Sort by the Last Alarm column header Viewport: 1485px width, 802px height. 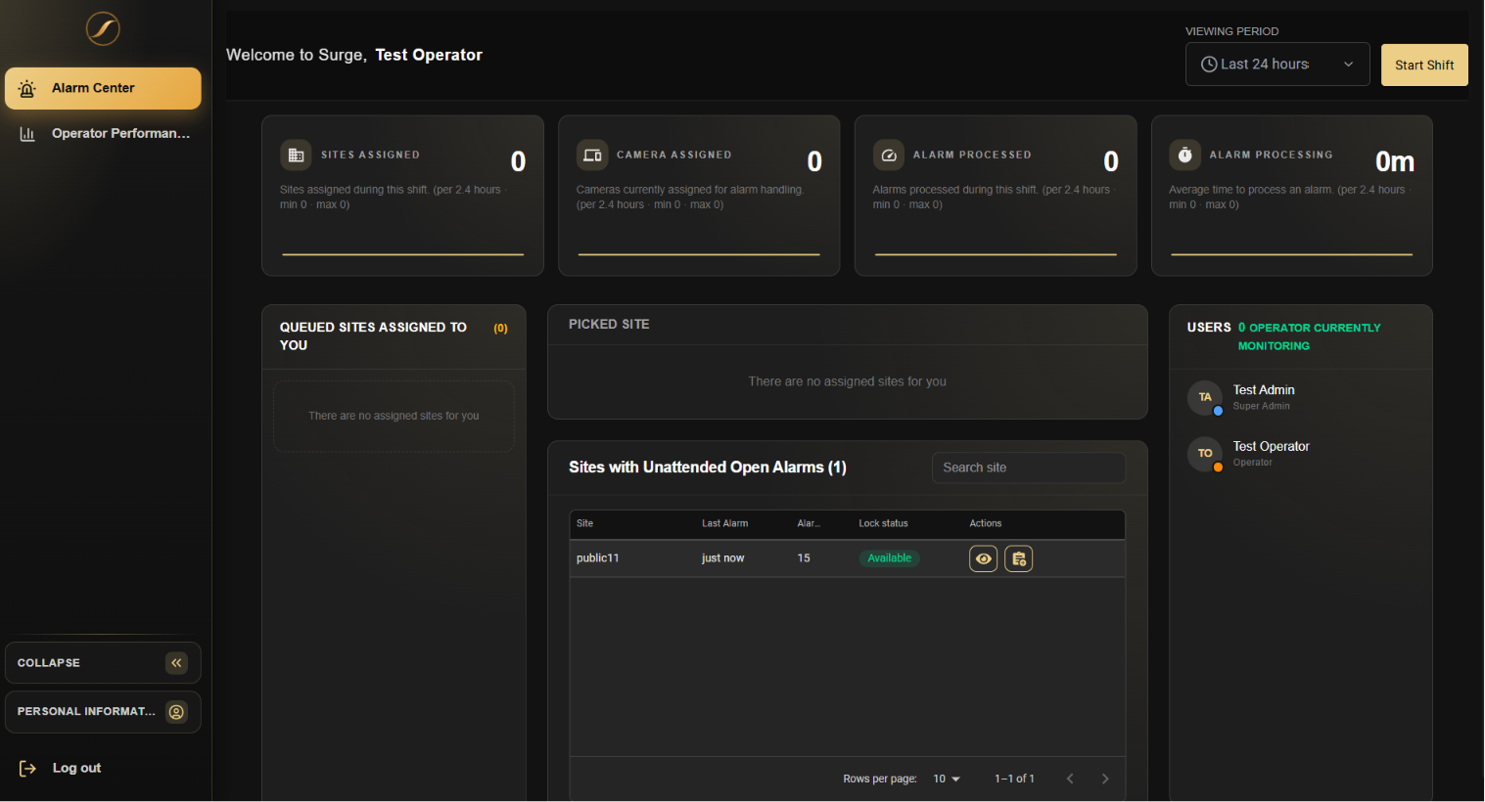[x=724, y=523]
